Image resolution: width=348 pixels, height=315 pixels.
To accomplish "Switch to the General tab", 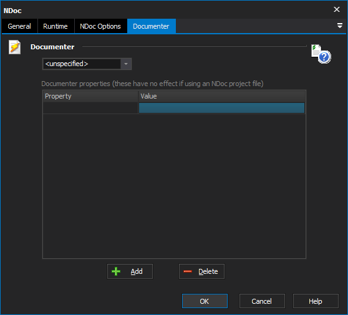I will (x=19, y=26).
